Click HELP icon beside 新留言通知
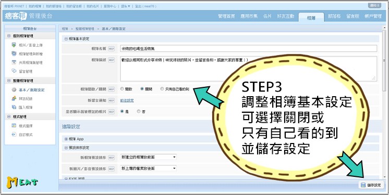This screenshot has height=195, width=389. click(x=112, y=100)
